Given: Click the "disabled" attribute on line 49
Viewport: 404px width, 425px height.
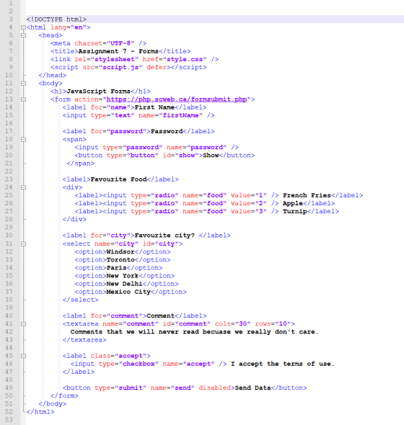Looking at the screenshot, I should pos(214,388).
